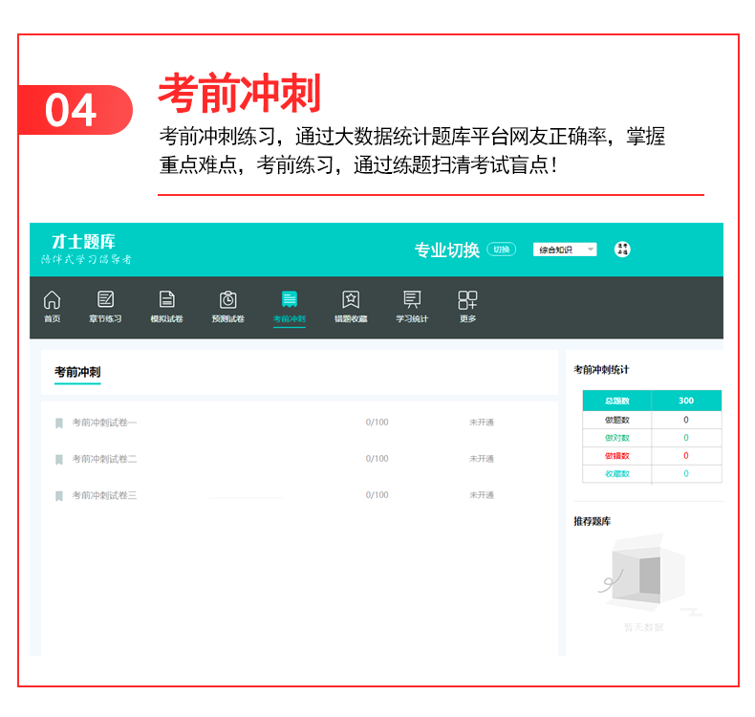Click 做错数 row label

[x=616, y=455]
